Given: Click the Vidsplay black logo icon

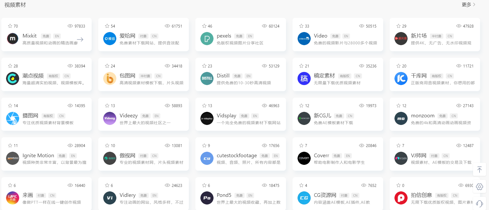Looking at the screenshot, I should point(207,118).
